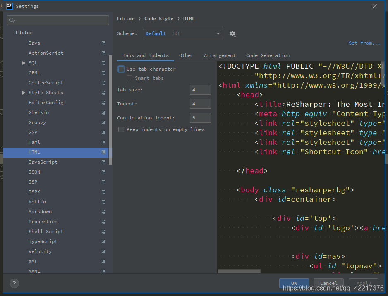Click the copy icon beside JSP
Viewport: 388px width, 296px height.
104,182
